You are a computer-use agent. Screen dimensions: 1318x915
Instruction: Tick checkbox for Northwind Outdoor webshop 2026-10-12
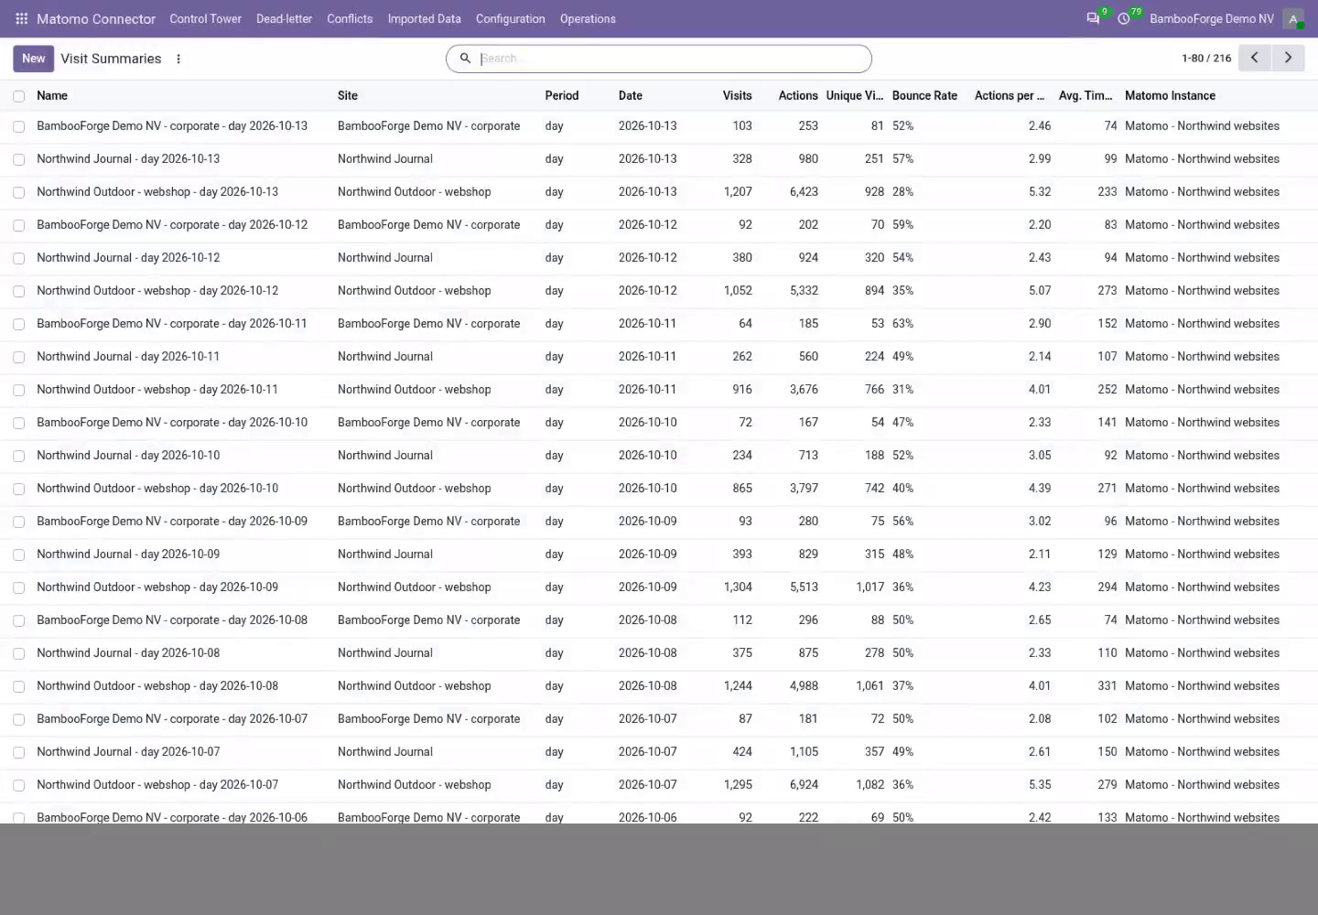[18, 291]
